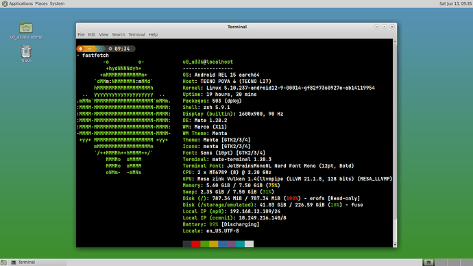Open the Terminal File menu
This screenshot has height=266, width=473.
click(81, 35)
